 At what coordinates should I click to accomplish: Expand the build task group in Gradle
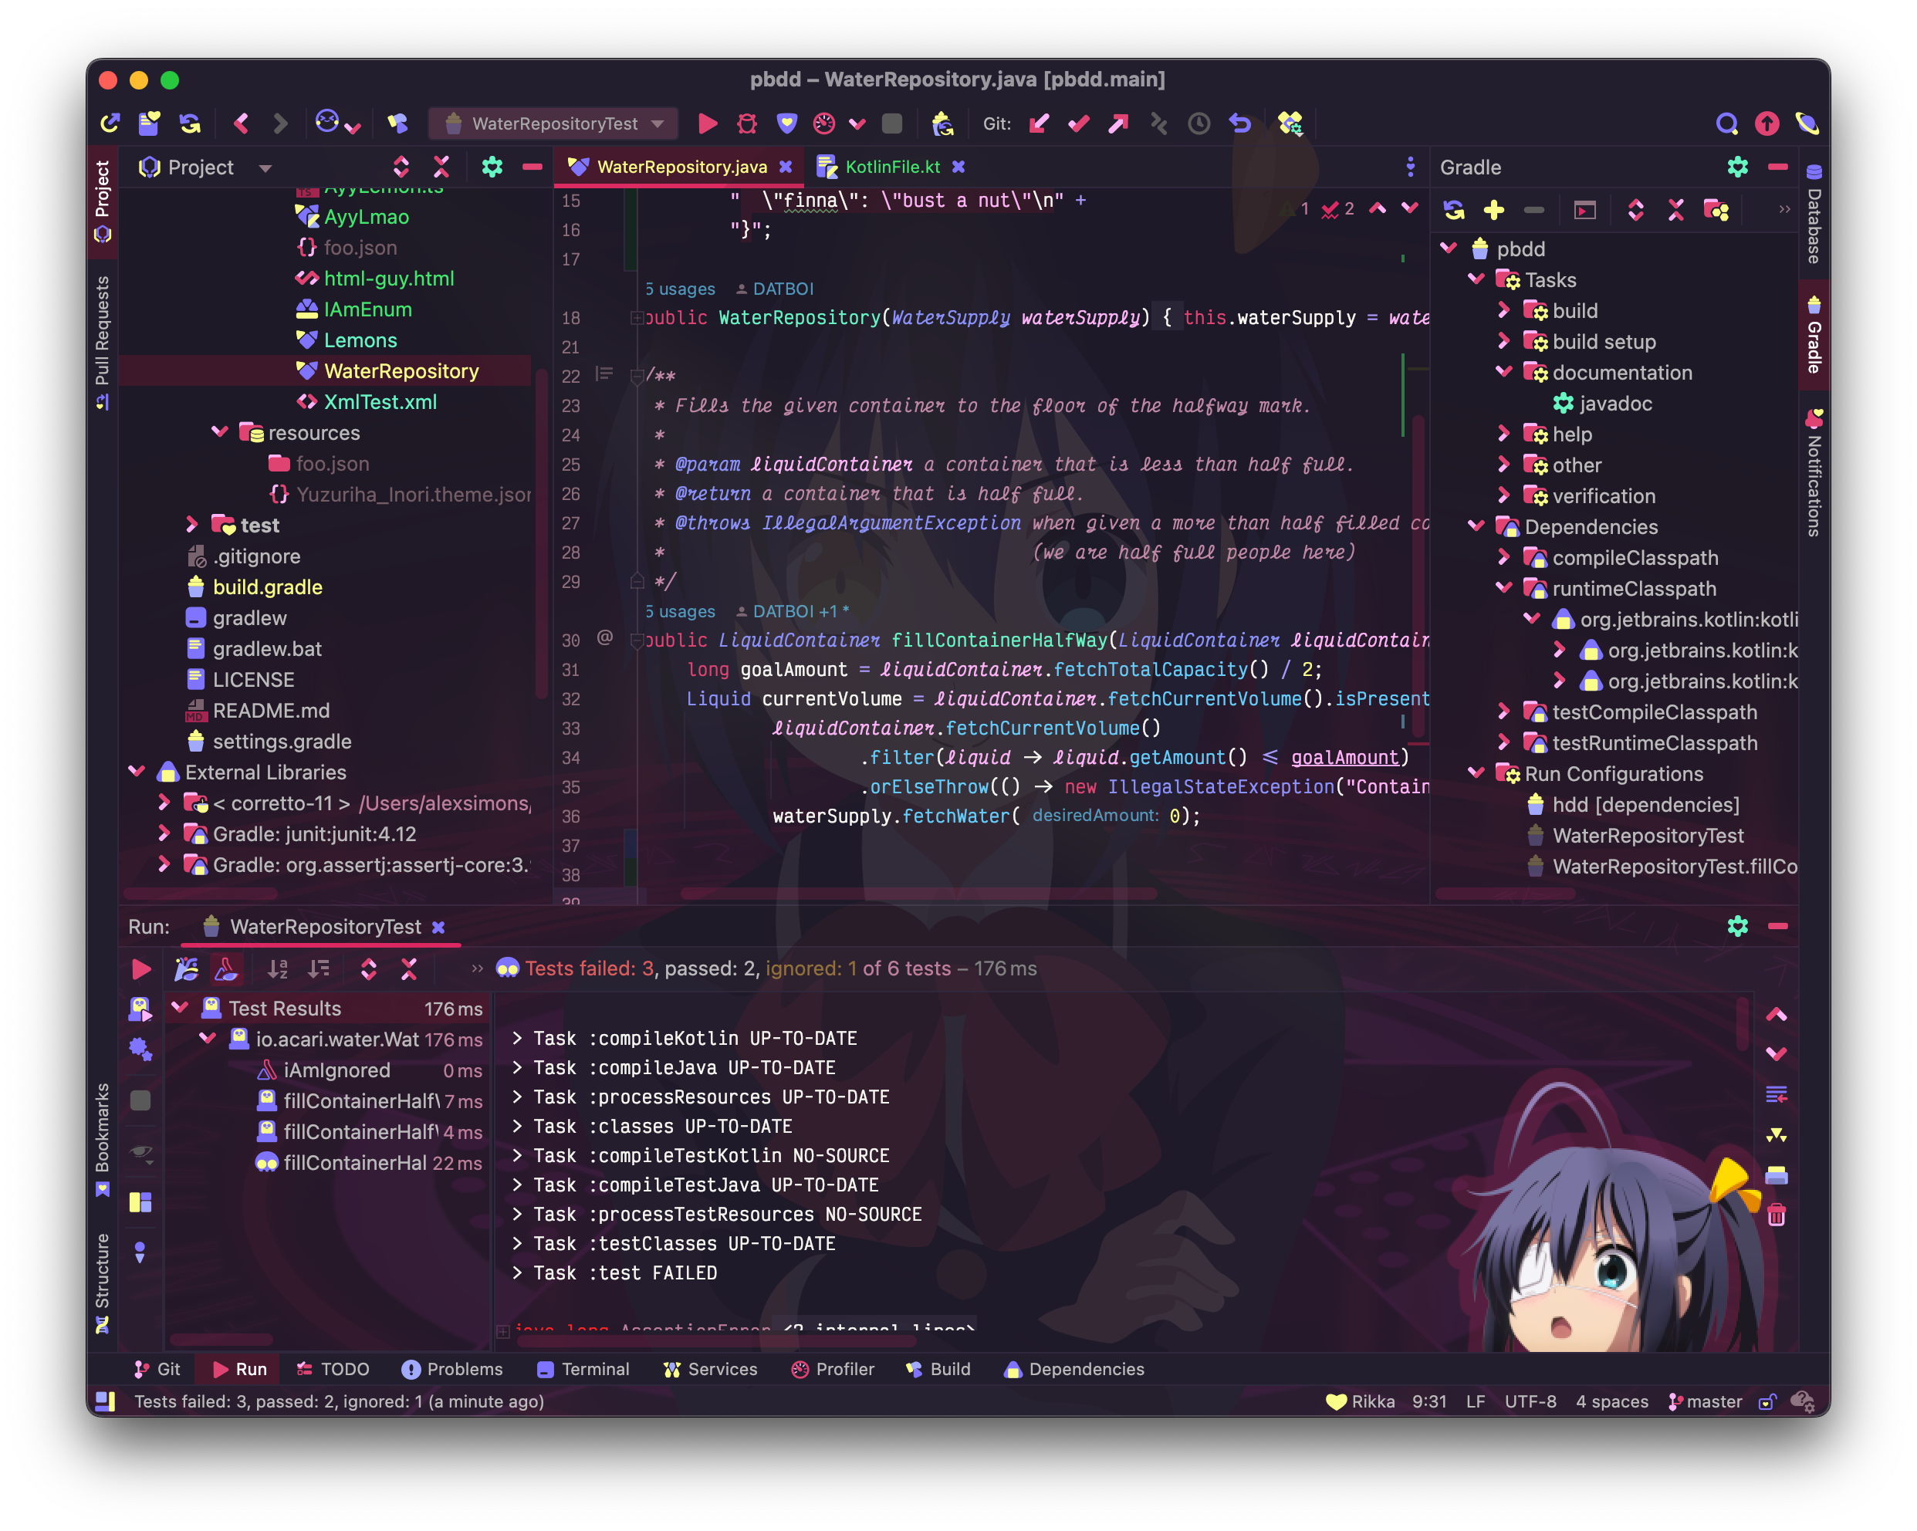[x=1503, y=310]
